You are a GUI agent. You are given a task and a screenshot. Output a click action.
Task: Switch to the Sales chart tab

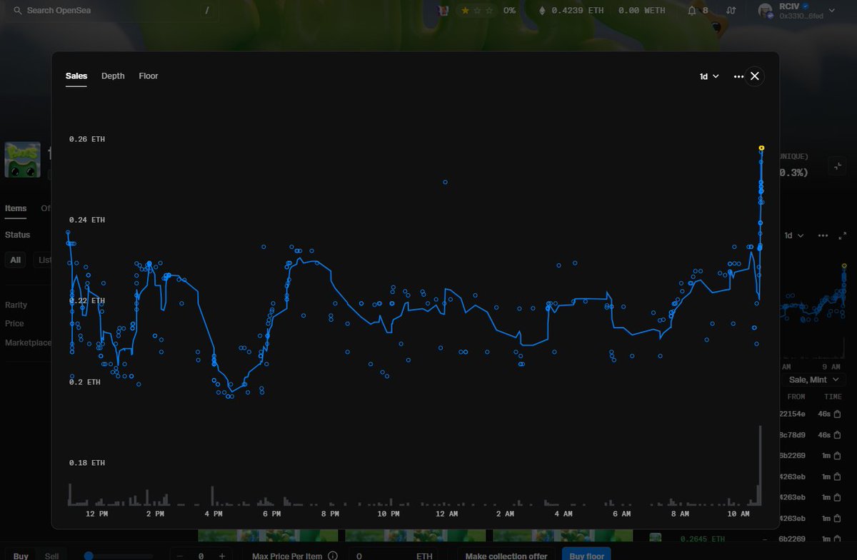coord(76,76)
